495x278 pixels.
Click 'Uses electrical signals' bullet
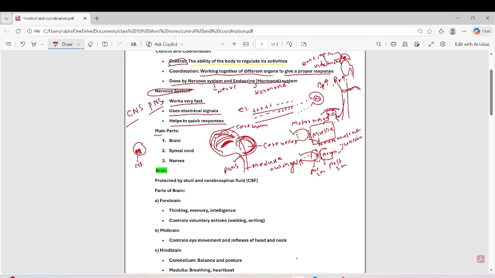(x=193, y=111)
